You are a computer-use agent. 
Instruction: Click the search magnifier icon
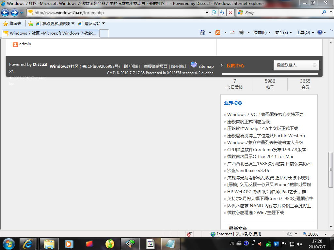coord(324,12)
